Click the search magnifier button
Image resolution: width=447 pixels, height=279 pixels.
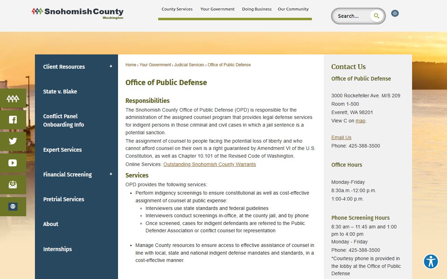[376, 16]
